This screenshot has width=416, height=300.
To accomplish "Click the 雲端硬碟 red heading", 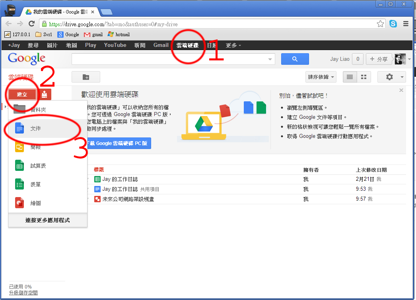I will click(x=21, y=77).
